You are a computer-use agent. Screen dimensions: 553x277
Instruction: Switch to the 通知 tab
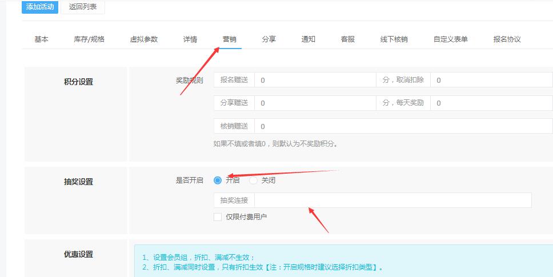click(x=308, y=39)
